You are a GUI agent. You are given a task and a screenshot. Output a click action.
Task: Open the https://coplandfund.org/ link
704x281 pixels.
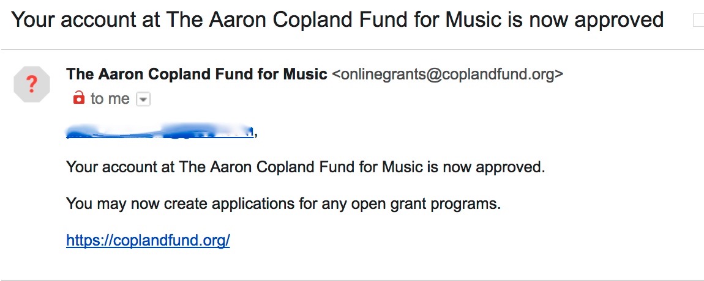coord(148,240)
